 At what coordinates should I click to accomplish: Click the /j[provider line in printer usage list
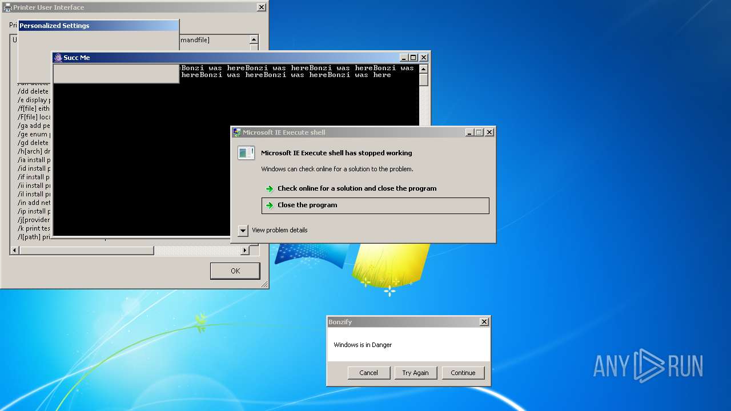tap(34, 220)
